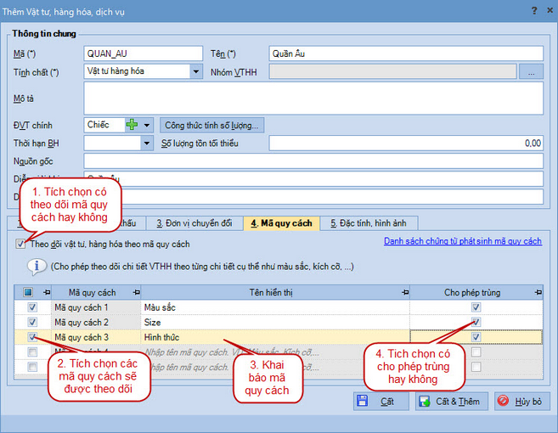This screenshot has height=433, width=558.
Task: Click the Mô tả text area
Action: [313, 98]
